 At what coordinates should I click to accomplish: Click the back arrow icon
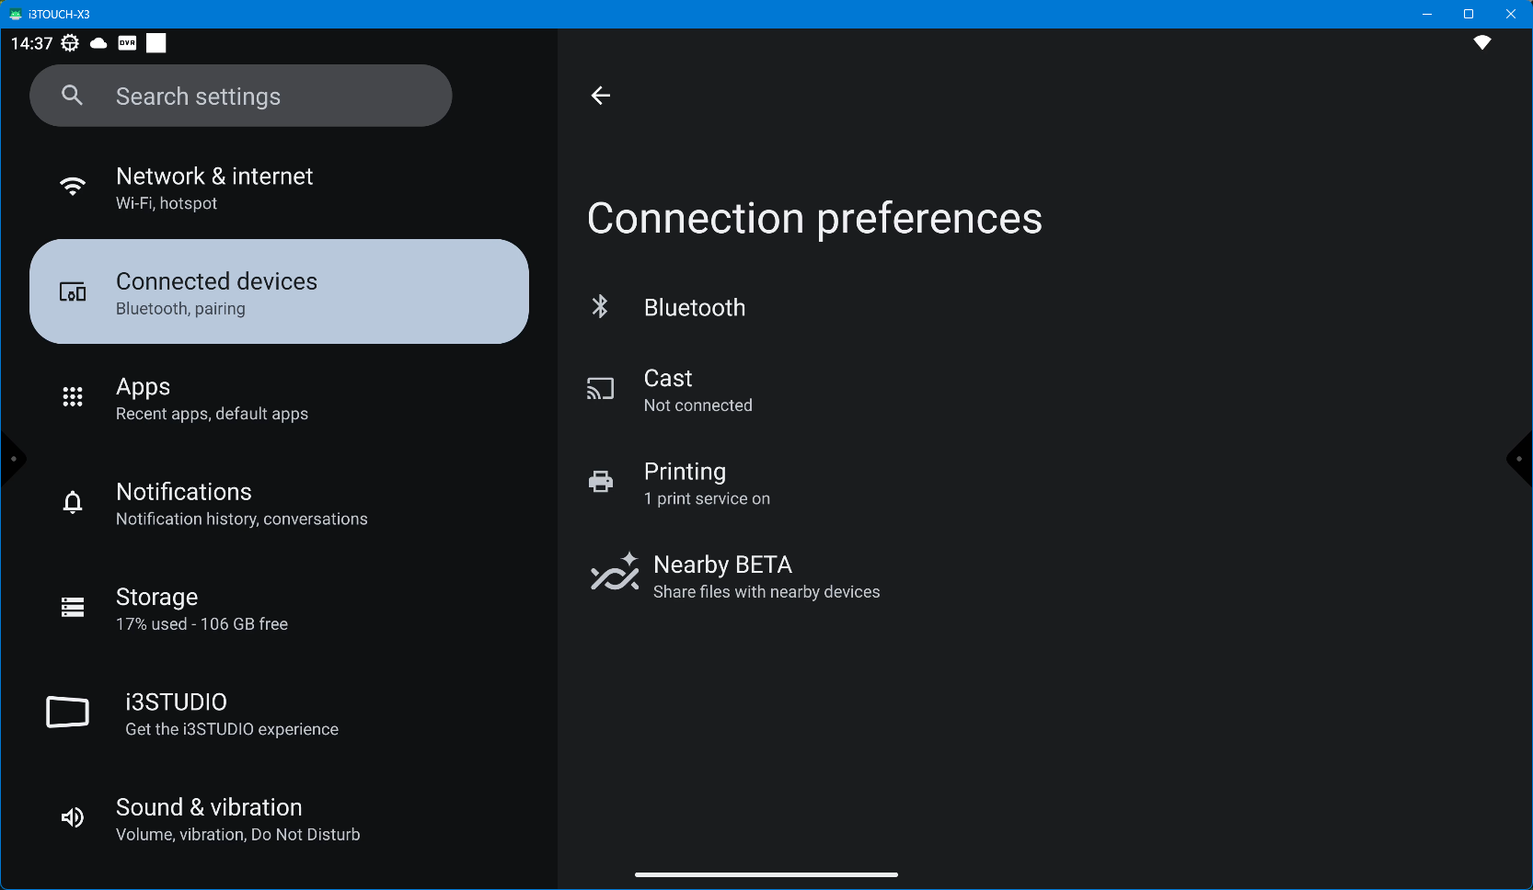pyautogui.click(x=600, y=96)
